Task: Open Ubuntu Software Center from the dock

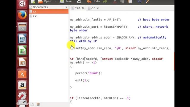Action: point(22,74)
